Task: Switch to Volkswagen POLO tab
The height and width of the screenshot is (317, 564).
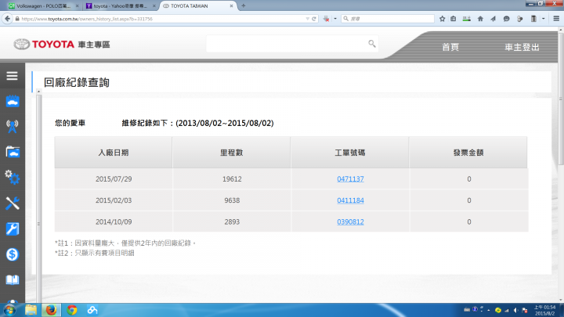Action: pyautogui.click(x=43, y=5)
